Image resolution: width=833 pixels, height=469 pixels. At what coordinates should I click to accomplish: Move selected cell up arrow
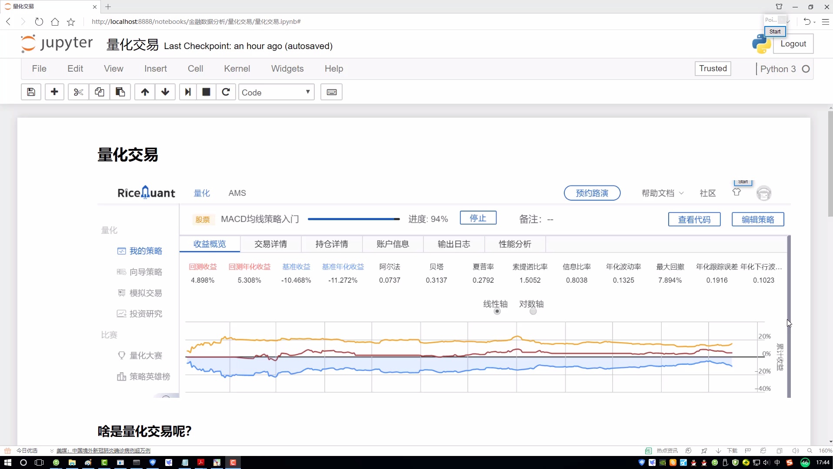145,92
